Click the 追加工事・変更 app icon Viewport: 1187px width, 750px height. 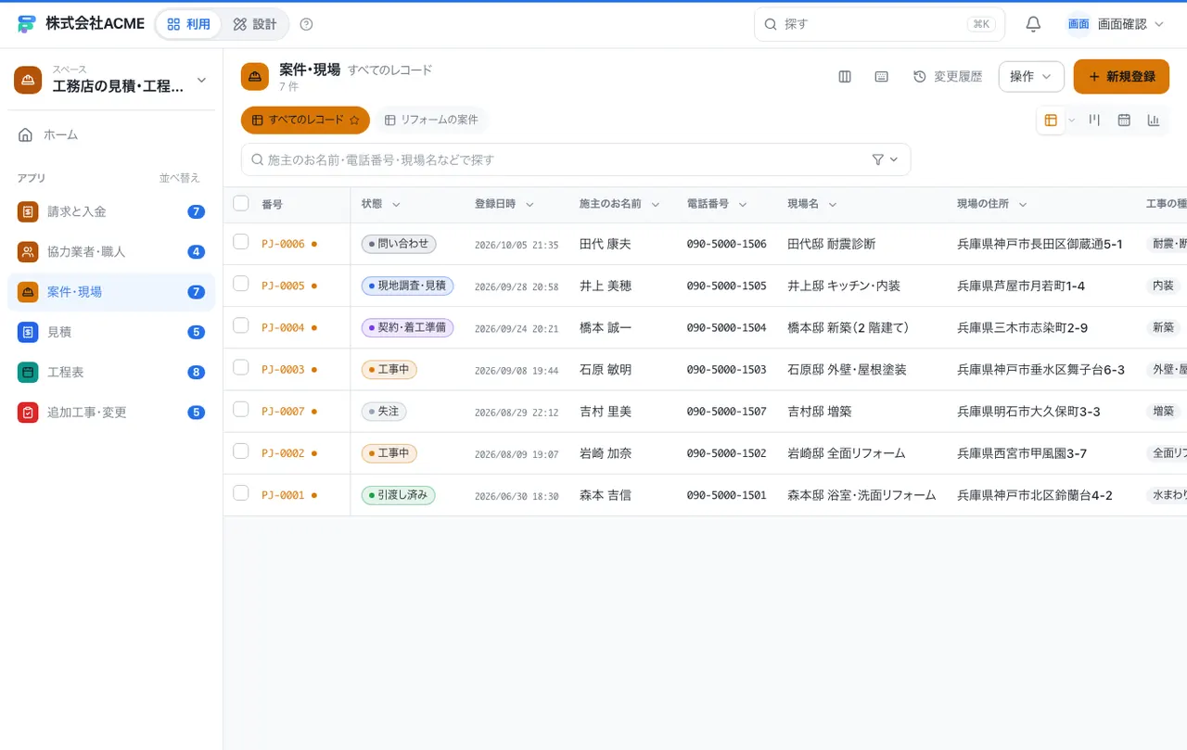click(x=28, y=413)
